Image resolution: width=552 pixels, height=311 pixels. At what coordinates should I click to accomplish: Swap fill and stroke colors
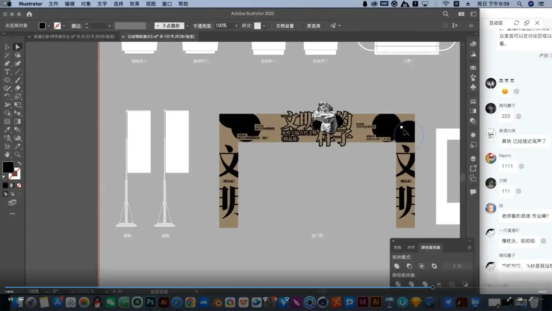pos(19,163)
